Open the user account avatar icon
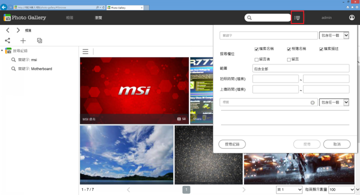 351,17
